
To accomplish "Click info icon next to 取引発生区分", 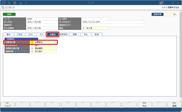I will point(20,45).
